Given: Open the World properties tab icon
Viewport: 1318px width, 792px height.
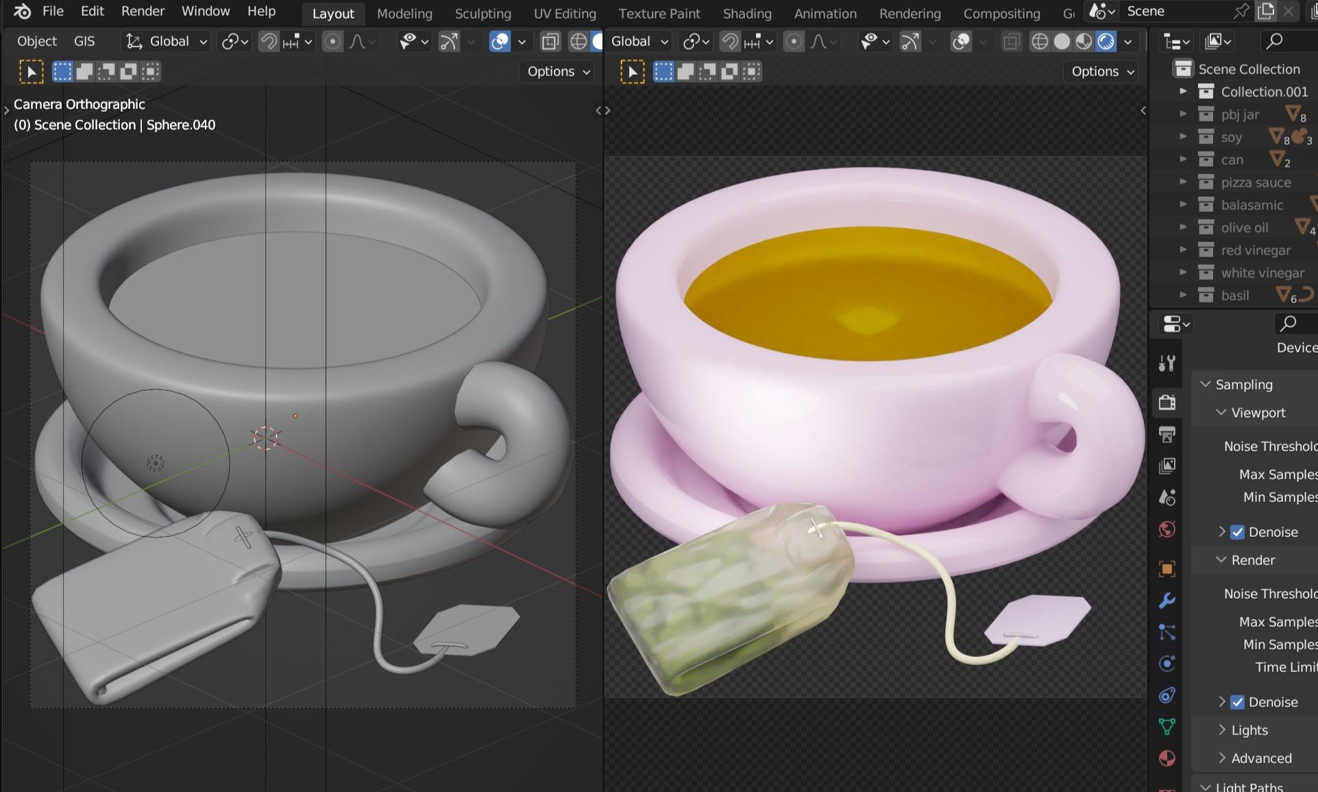Looking at the screenshot, I should coord(1167,529).
